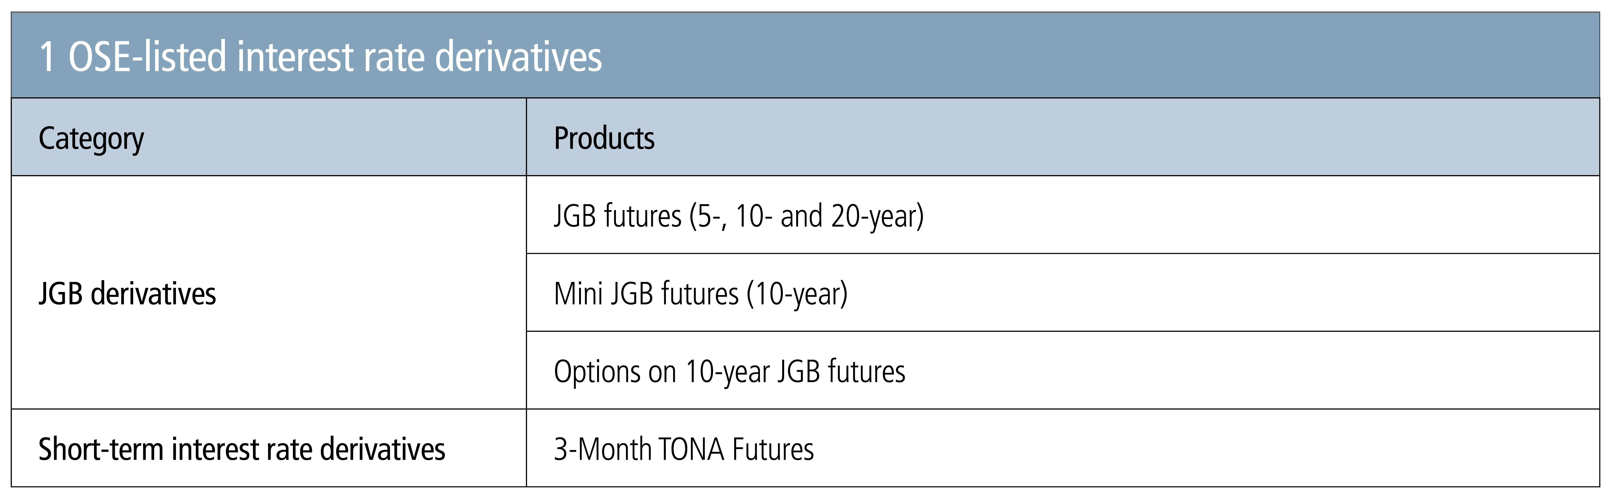The image size is (1610, 499).
Task: Select the 3-Month TONA Futures cell
Action: pos(684,449)
